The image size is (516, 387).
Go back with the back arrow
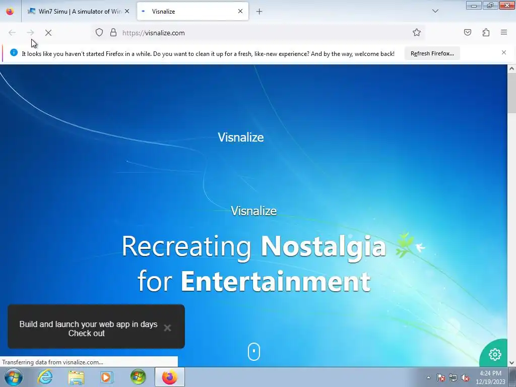click(12, 33)
